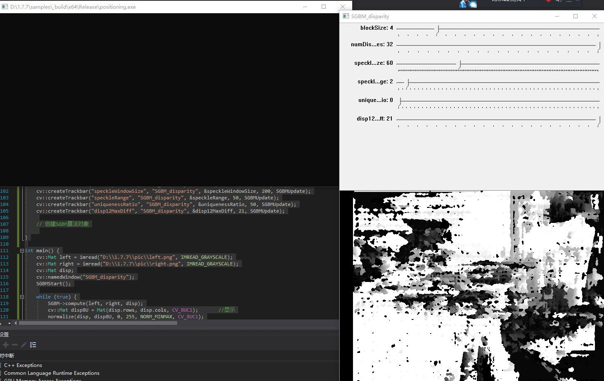Add a new exception with the plus icon
The height and width of the screenshot is (381, 604).
[x=5, y=345]
